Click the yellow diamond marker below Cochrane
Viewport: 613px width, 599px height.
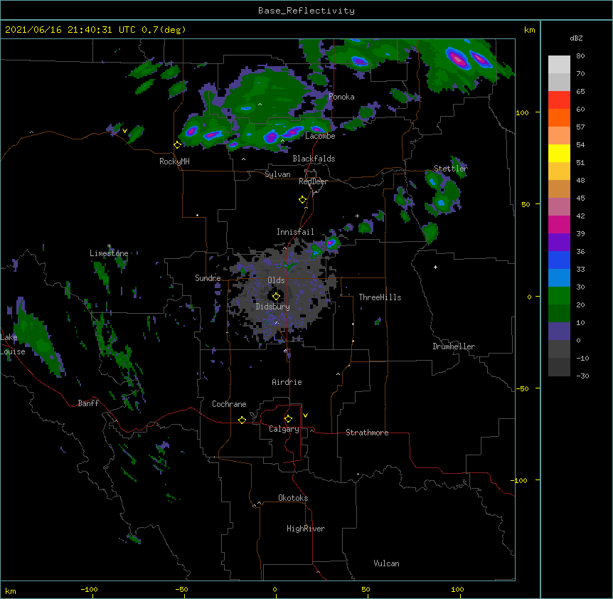coord(242,420)
